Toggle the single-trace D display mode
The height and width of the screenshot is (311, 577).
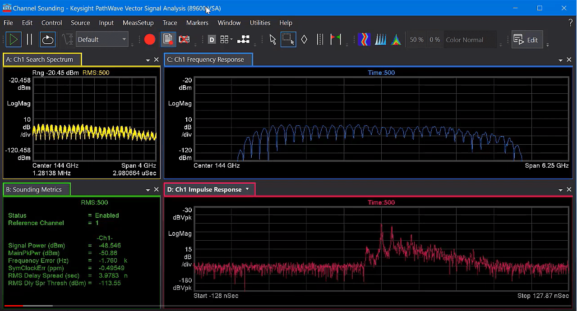pyautogui.click(x=211, y=39)
